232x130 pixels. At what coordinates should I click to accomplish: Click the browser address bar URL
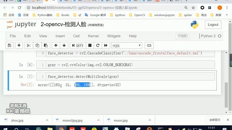(84, 8)
